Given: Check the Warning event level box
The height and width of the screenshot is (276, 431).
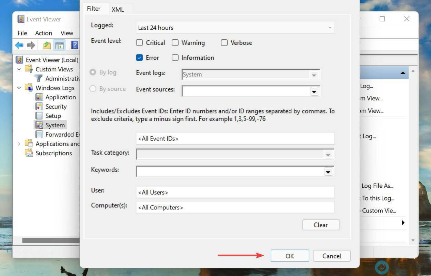Looking at the screenshot, I should pyautogui.click(x=175, y=43).
